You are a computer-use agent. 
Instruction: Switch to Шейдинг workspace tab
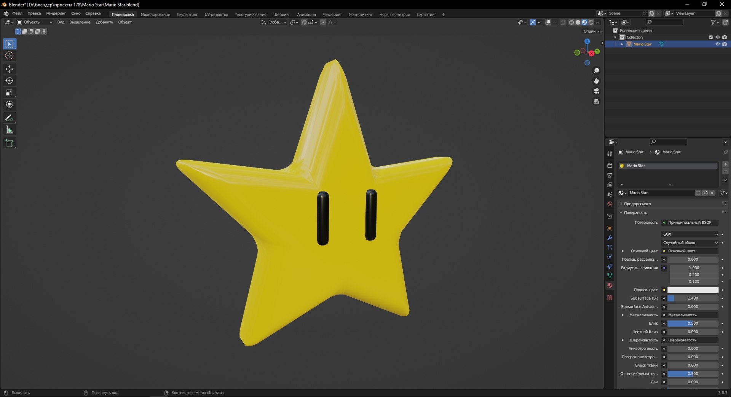tap(282, 14)
